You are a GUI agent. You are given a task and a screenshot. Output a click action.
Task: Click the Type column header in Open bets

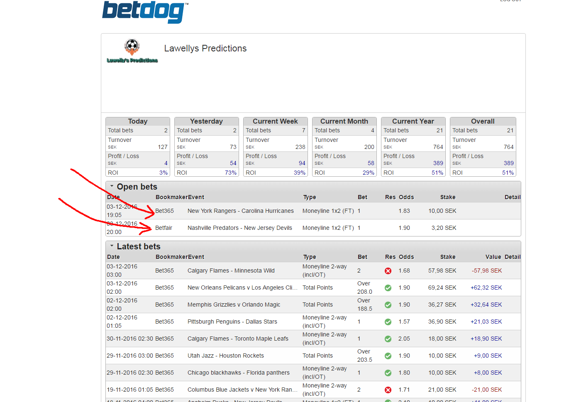[x=310, y=197]
